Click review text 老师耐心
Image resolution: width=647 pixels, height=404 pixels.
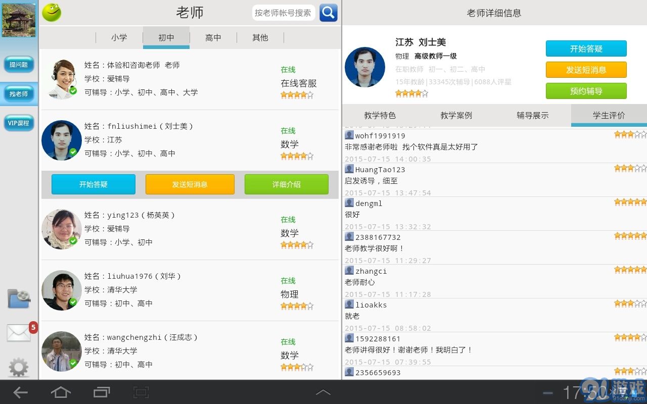pyautogui.click(x=360, y=282)
